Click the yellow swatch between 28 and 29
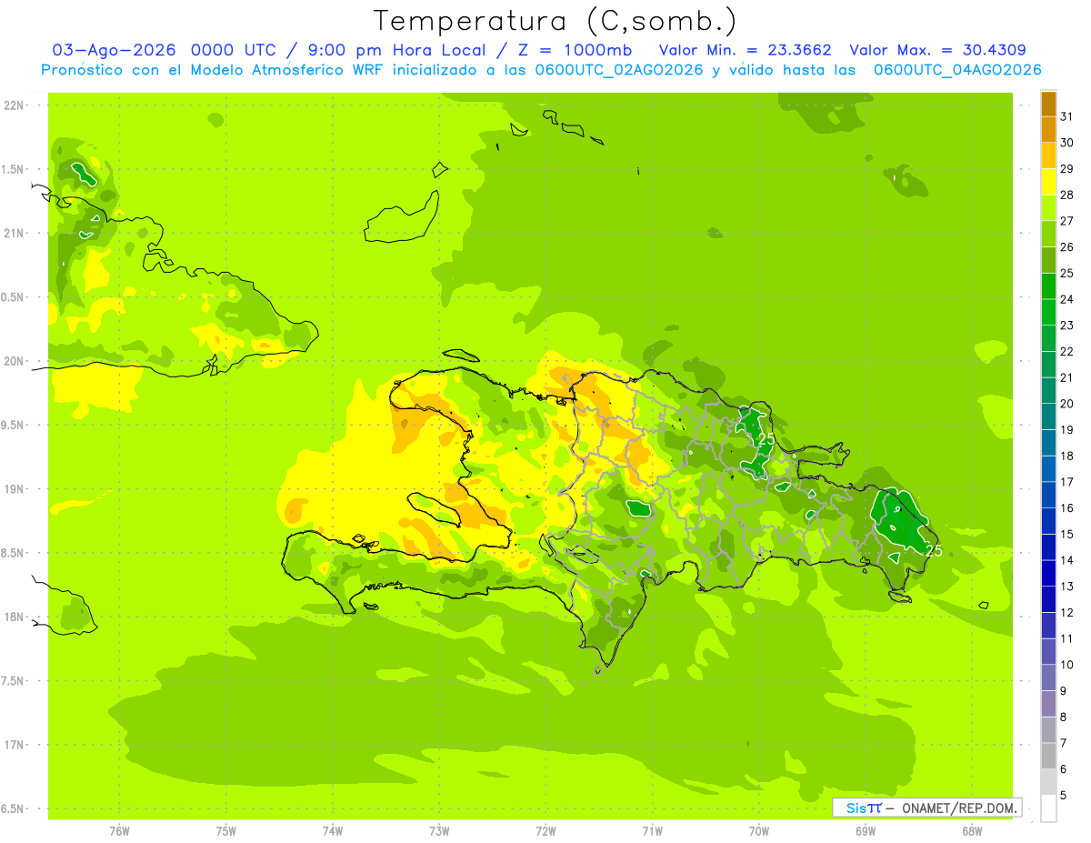The image size is (1091, 843). 1048,182
